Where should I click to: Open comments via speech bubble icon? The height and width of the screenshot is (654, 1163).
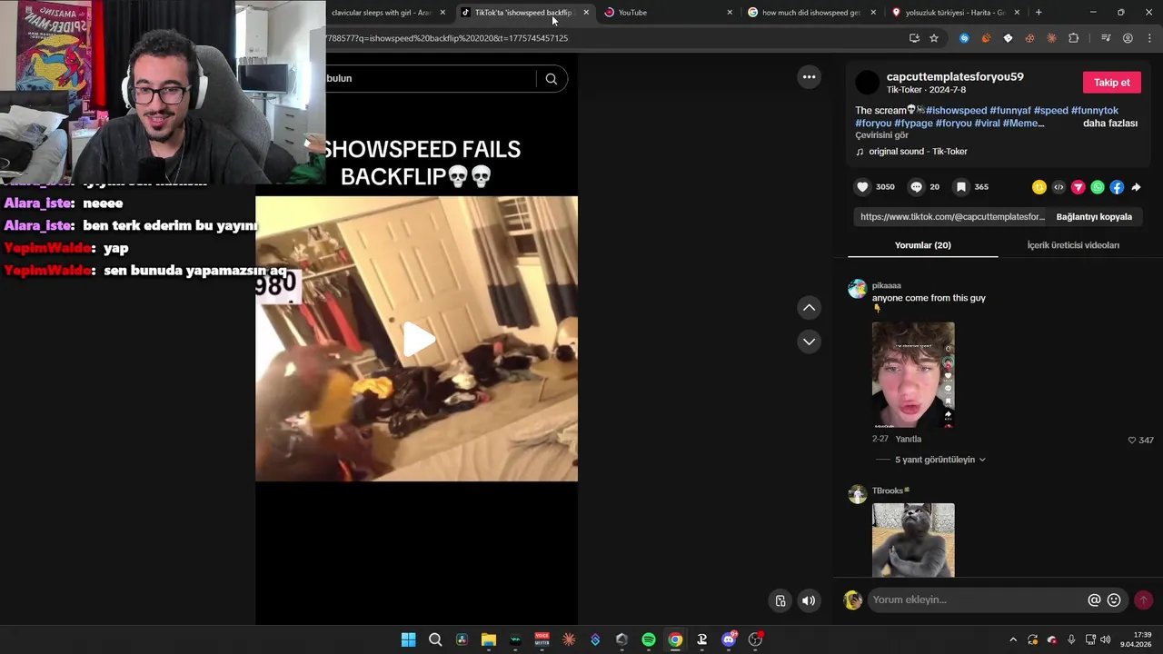point(916,187)
